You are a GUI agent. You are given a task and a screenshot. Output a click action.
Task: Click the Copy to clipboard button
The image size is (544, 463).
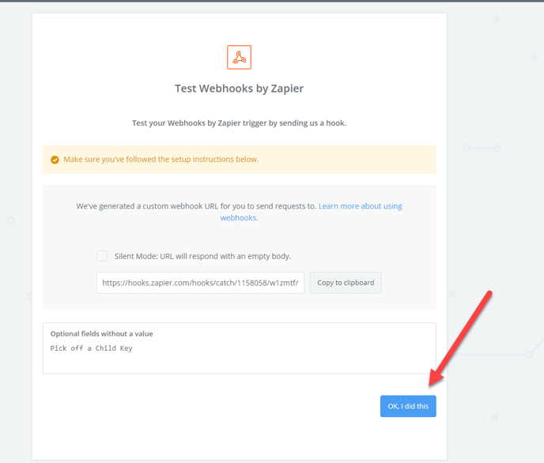click(346, 283)
